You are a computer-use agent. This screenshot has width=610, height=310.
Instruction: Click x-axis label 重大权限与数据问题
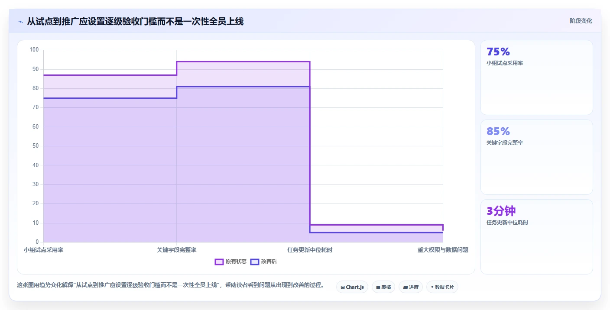point(443,250)
